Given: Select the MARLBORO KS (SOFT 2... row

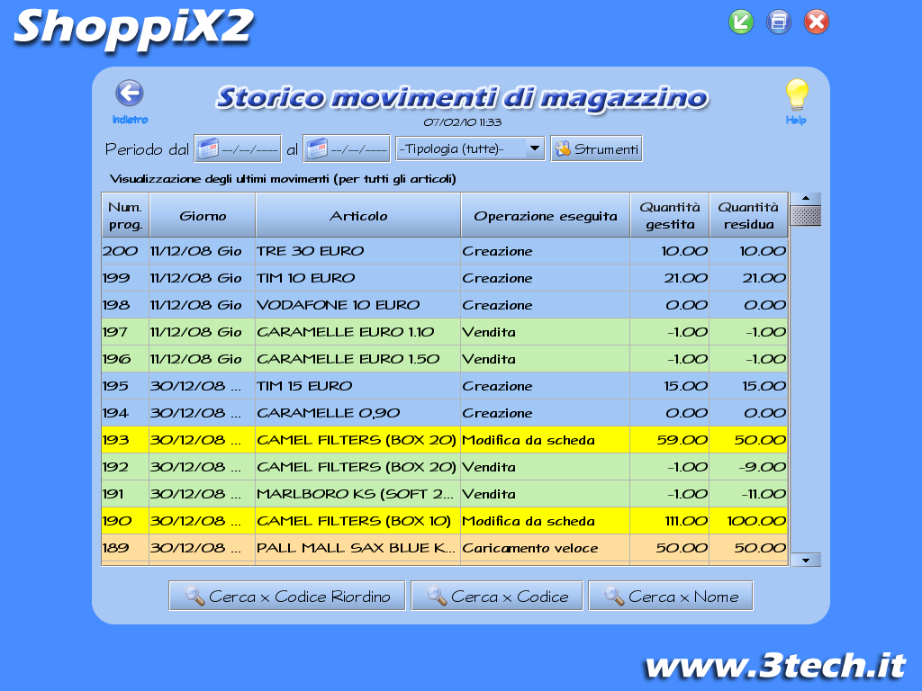Looking at the screenshot, I should [x=445, y=494].
